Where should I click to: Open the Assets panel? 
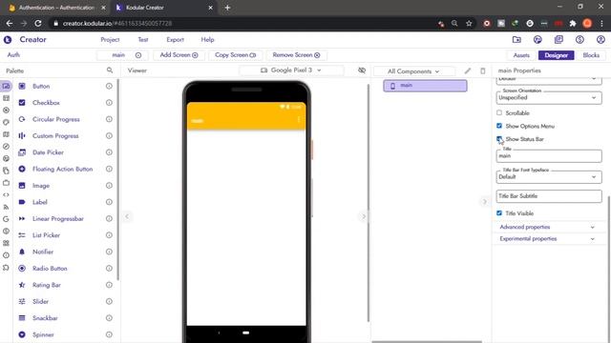tap(521, 55)
